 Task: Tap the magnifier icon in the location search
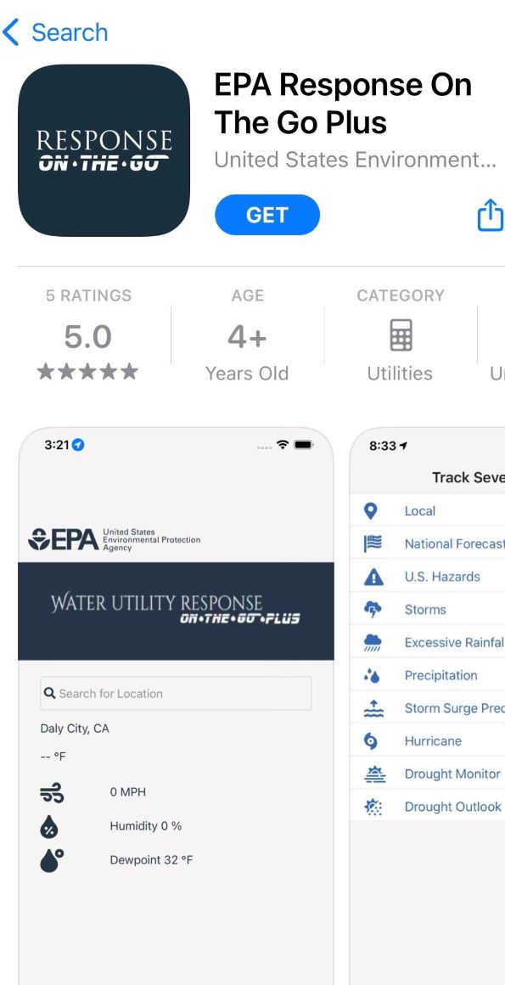[x=49, y=694]
